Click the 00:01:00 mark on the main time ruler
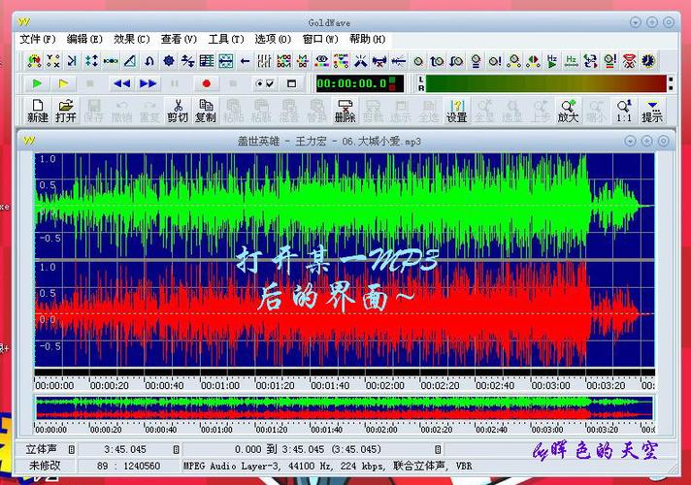Screen dimensions: 691x485 (x=220, y=385)
